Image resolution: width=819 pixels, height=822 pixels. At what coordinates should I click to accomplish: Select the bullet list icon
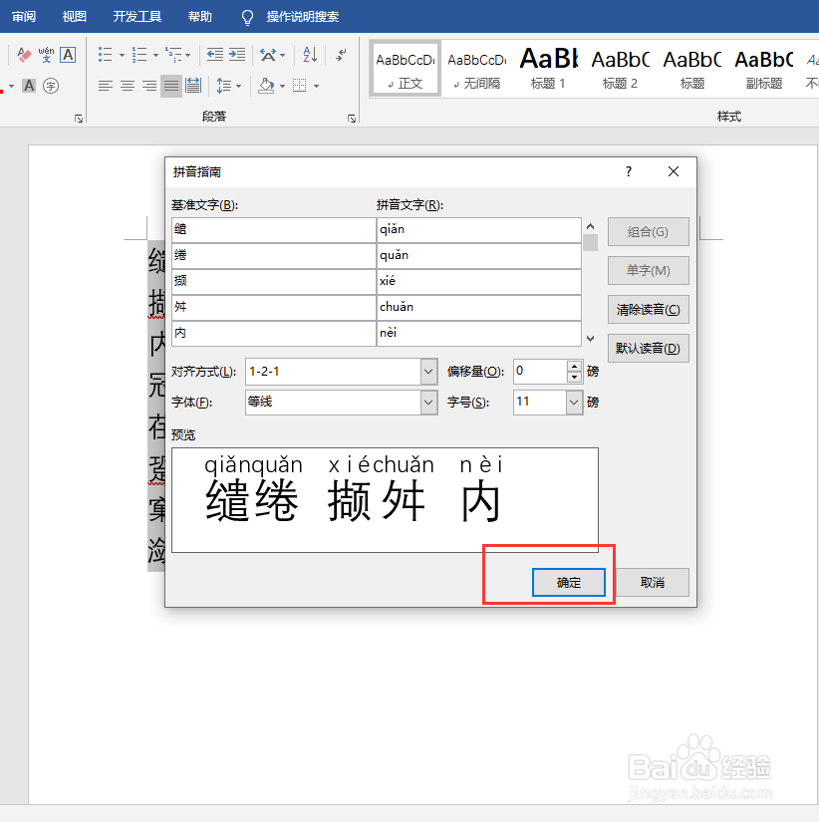click(x=105, y=55)
